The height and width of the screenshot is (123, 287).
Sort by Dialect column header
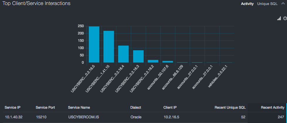(x=136, y=108)
